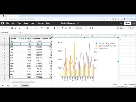136x102 pixels.
Task: Select column K header
Action: click(125, 36)
